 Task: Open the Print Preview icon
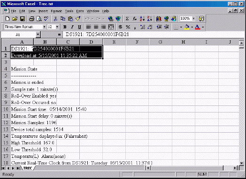point(39,19)
